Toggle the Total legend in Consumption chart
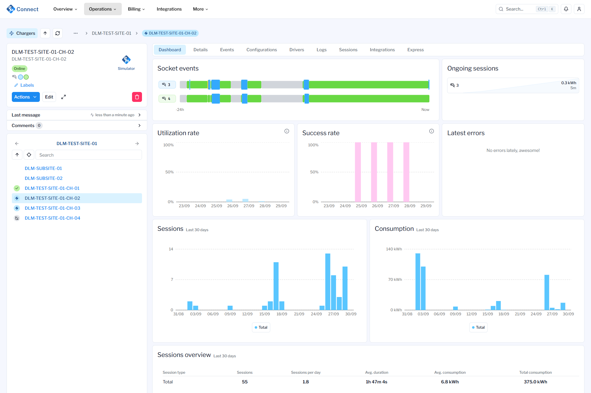The image size is (591, 393). click(478, 327)
